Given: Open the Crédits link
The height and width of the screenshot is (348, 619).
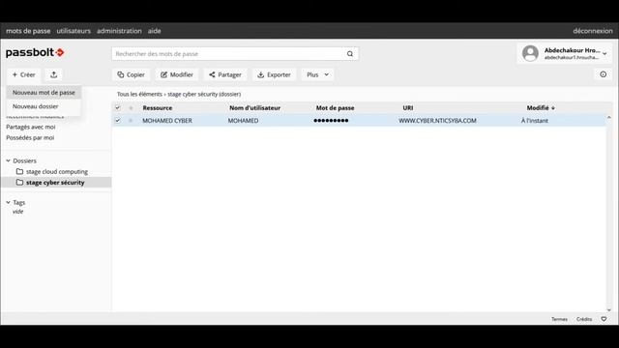Looking at the screenshot, I should pyautogui.click(x=584, y=319).
